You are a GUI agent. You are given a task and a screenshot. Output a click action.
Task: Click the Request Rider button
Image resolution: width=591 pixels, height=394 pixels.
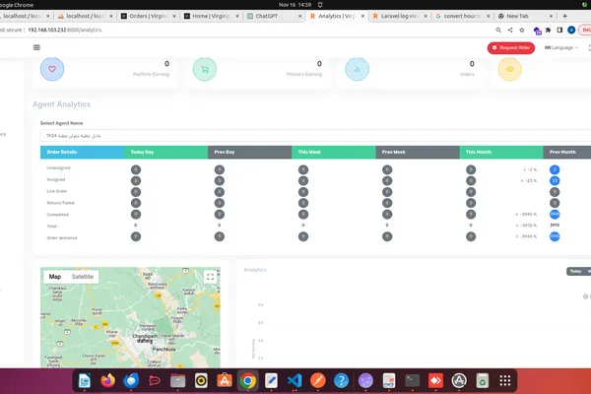coord(511,47)
